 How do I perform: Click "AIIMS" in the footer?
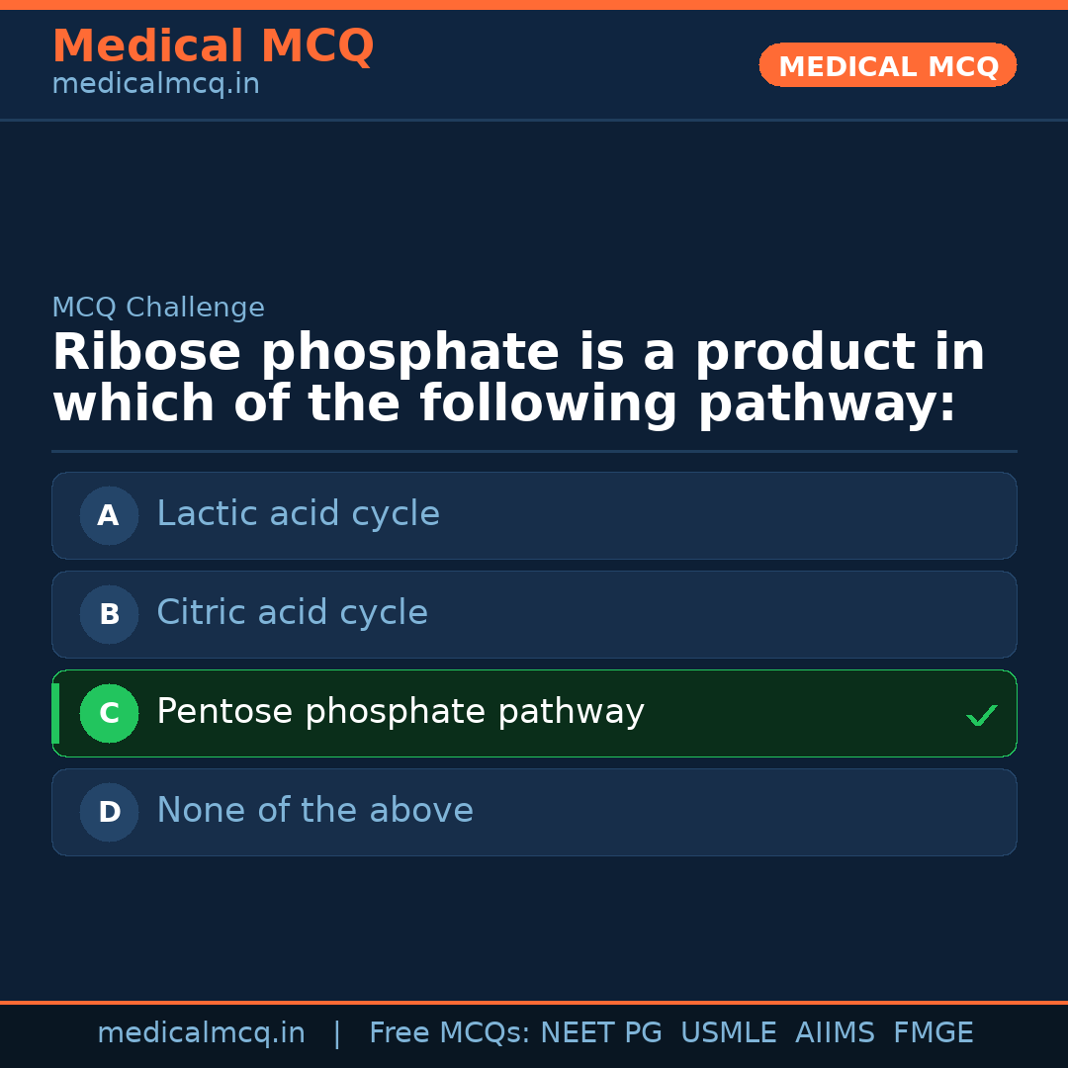click(x=835, y=1033)
